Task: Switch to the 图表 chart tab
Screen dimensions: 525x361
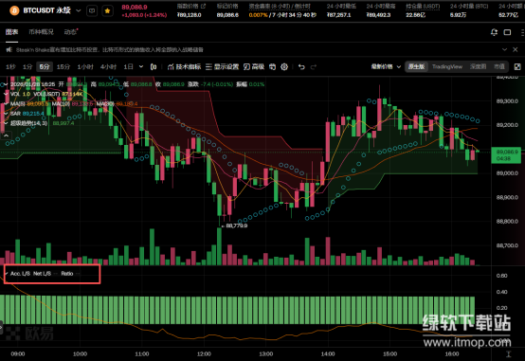Action: 11,32
